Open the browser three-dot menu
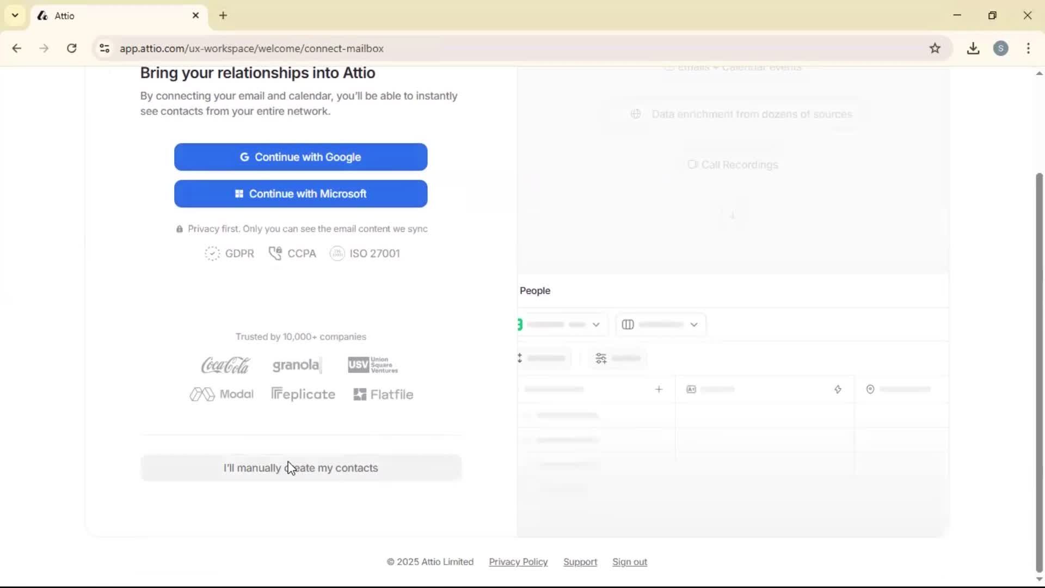1045x588 pixels. [x=1029, y=48]
